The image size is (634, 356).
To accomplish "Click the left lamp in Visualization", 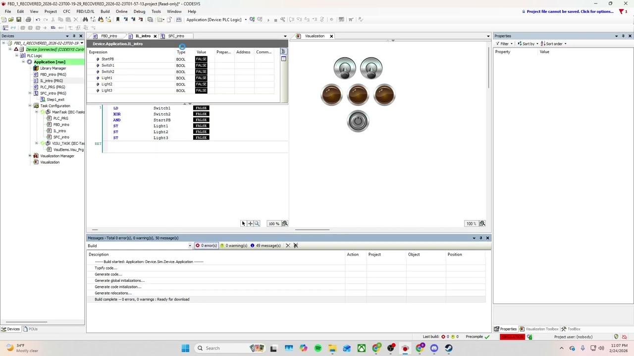I will [331, 94].
